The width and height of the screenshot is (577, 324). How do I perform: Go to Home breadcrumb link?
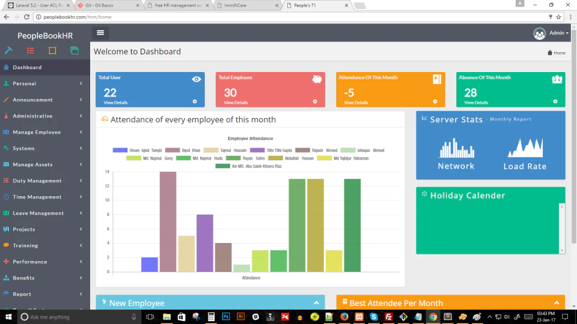tap(557, 53)
